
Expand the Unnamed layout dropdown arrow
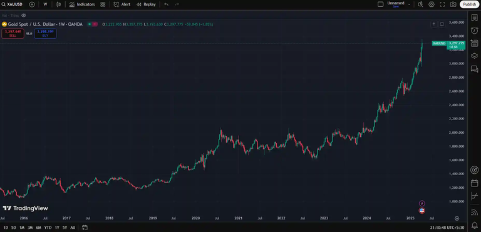409,4
